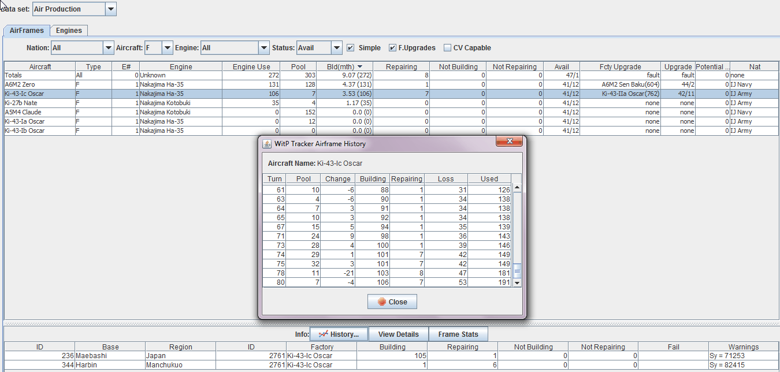Switch to the Engines tab
Viewport: 780px width, 372px height.
69,31
